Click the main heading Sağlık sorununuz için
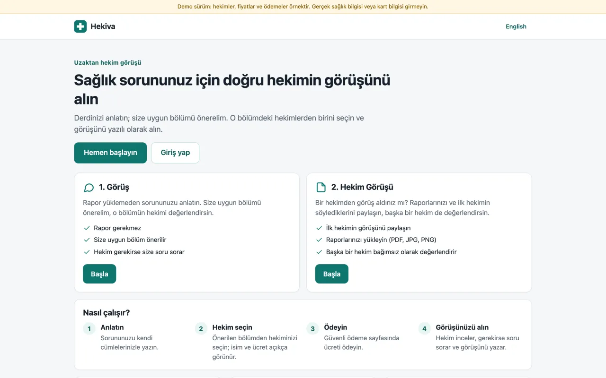This screenshot has height=378, width=606. (232, 89)
